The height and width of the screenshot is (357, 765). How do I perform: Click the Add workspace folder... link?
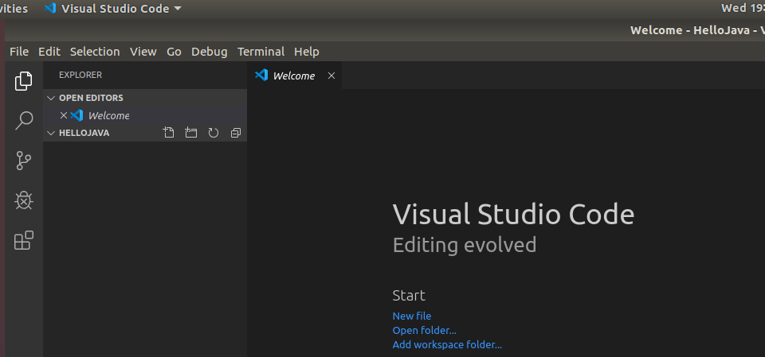click(x=447, y=345)
